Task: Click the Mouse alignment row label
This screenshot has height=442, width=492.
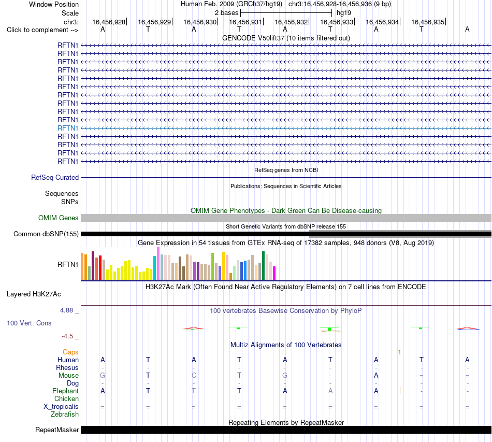Action: [x=68, y=376]
